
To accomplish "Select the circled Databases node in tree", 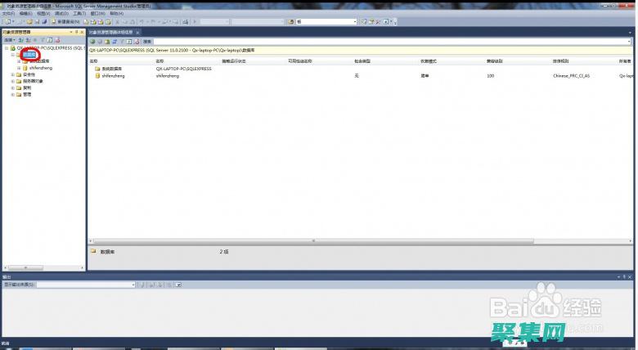I will pos(29,55).
